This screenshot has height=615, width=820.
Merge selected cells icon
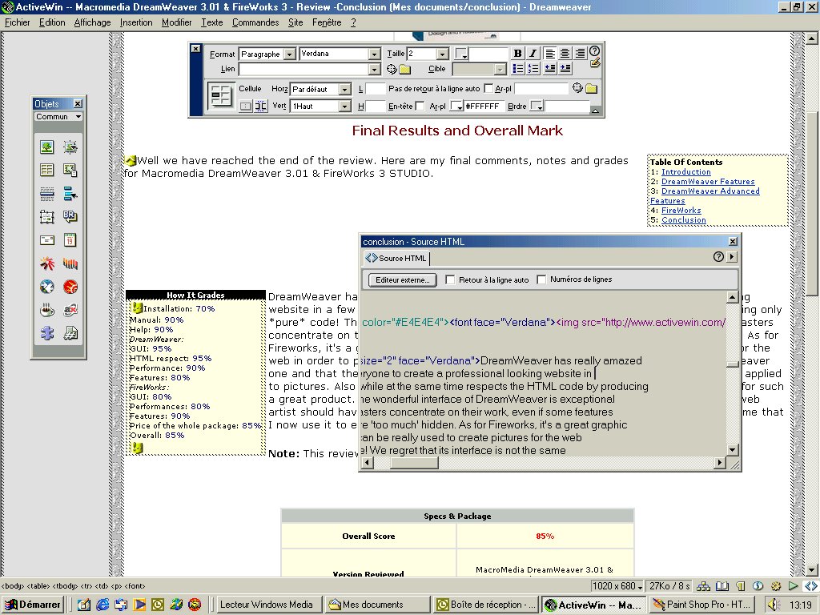[x=245, y=107]
